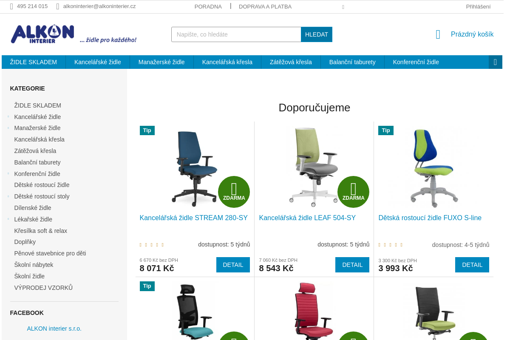Image resolution: width=510 pixels, height=340 pixels.
Task: Open the FUXO S-line chair product image
Action: coord(433,166)
